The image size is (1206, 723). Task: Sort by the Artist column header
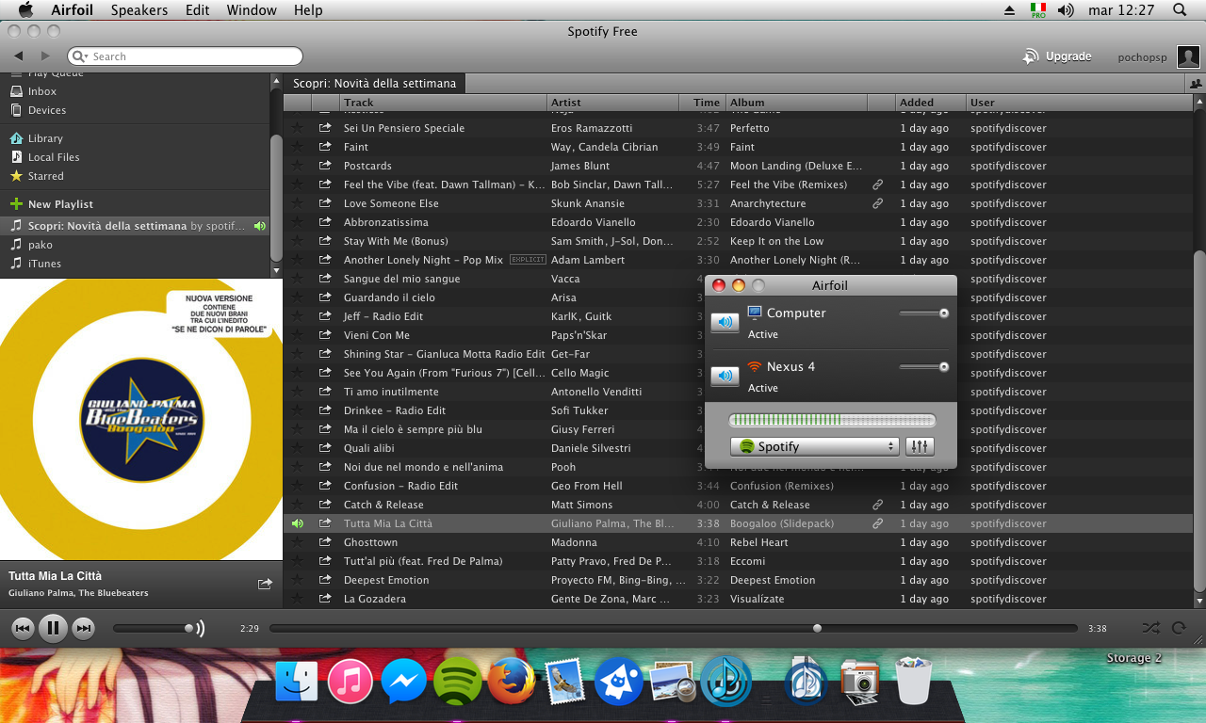click(x=612, y=103)
